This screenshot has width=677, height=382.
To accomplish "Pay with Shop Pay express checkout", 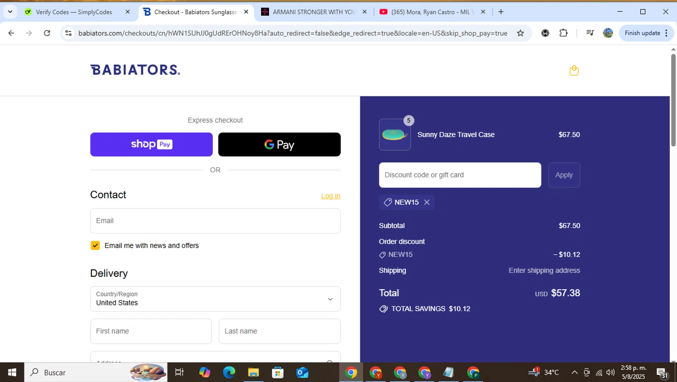I will pyautogui.click(x=151, y=144).
